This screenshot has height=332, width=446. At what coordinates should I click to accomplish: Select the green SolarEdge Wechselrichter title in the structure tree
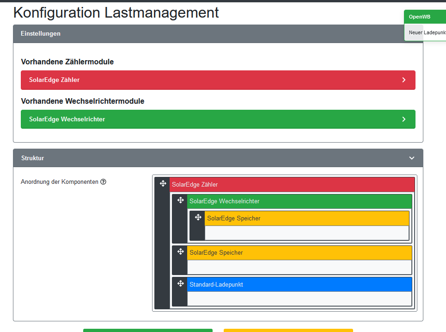coord(299,201)
